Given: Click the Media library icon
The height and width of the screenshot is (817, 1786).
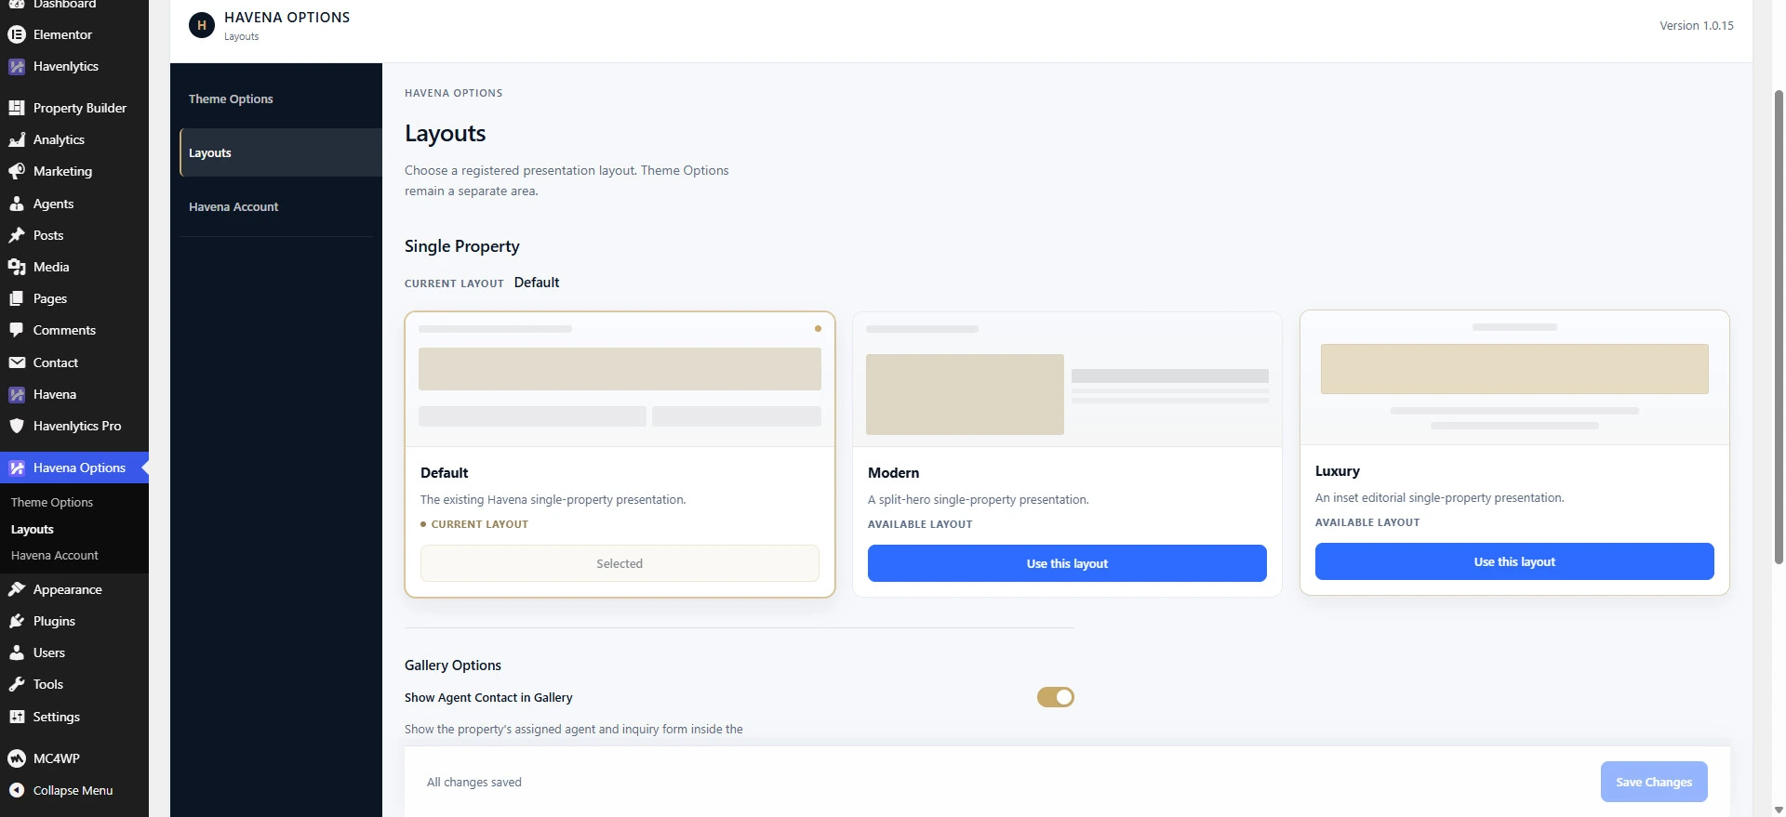Looking at the screenshot, I should (17, 267).
